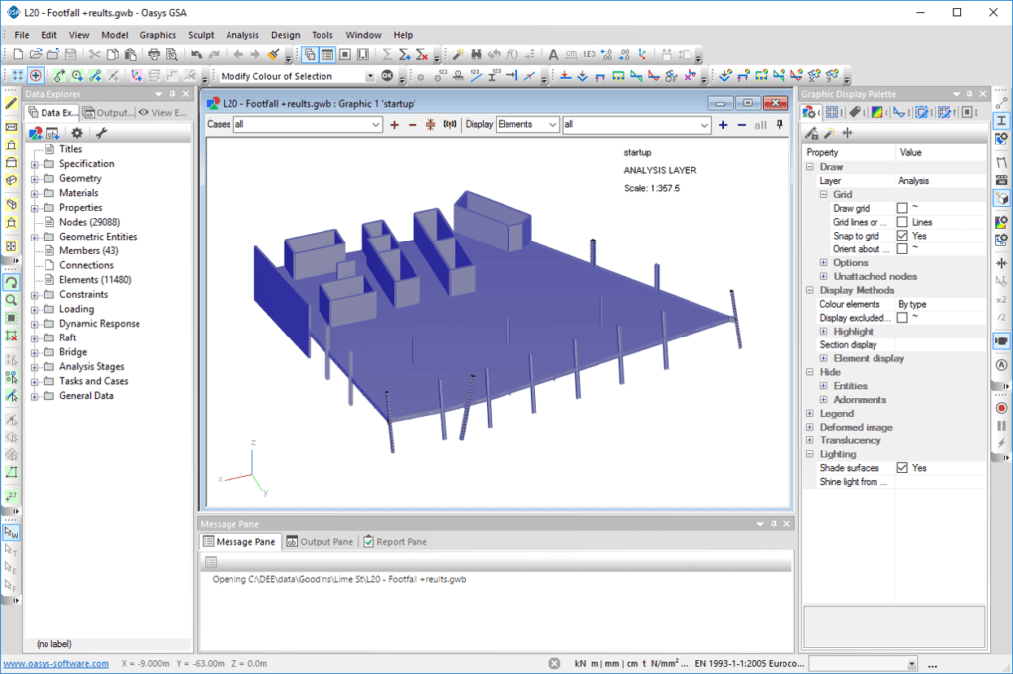1013x674 pixels.
Task: Click the label tag icon in the Graphic Display Palette tabs
Action: 855,112
